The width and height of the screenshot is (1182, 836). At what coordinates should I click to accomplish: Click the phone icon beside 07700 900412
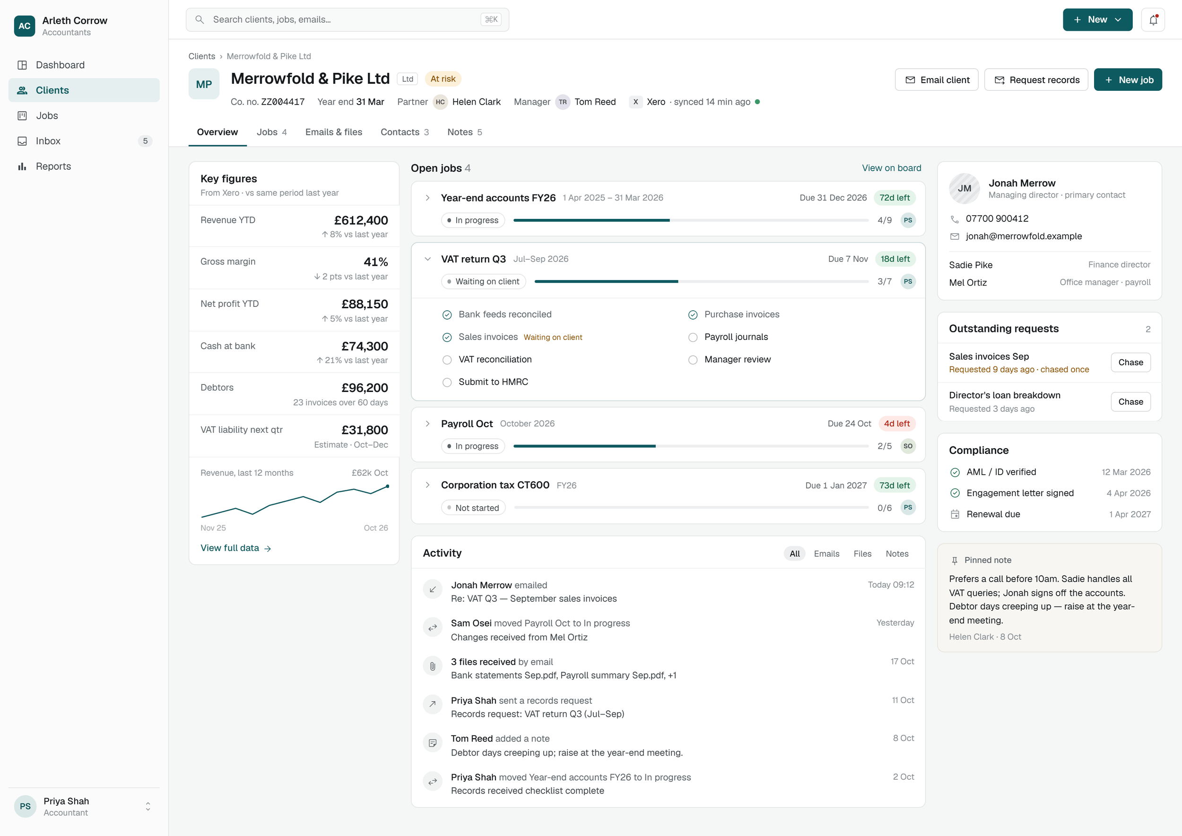tap(955, 219)
